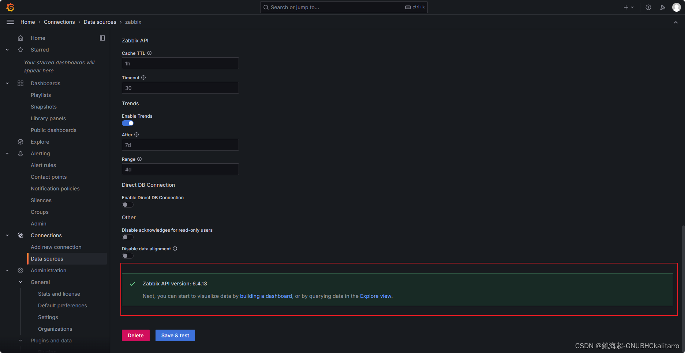Collapse the Starred section chevron

[x=7, y=50]
